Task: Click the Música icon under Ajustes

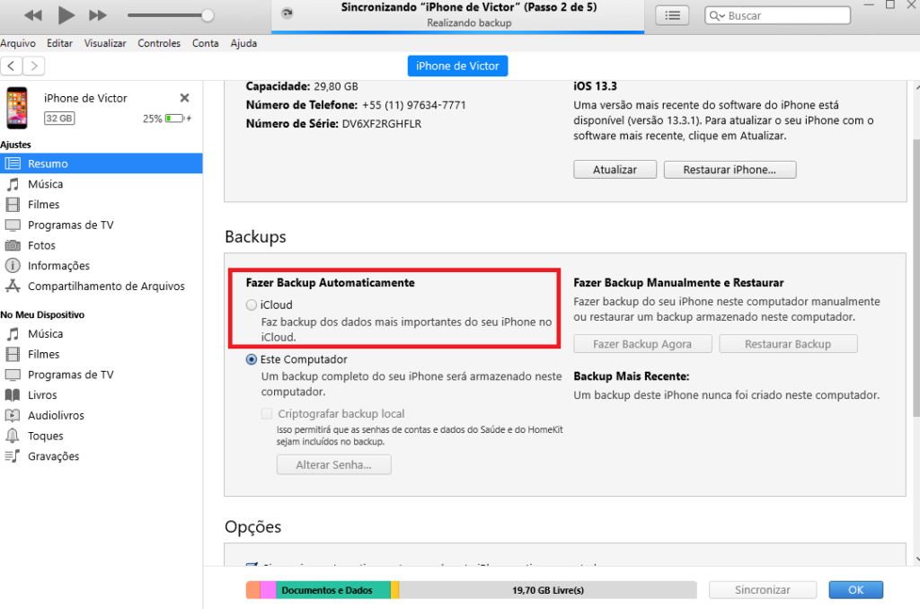Action: pos(13,184)
